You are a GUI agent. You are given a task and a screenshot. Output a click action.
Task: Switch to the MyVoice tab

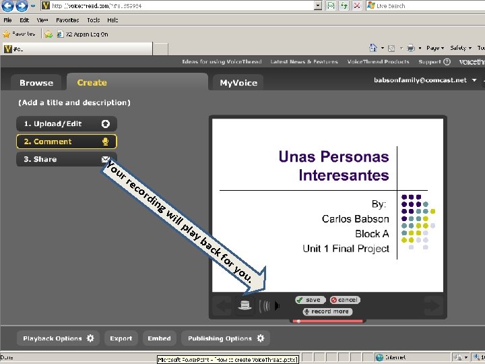point(238,83)
